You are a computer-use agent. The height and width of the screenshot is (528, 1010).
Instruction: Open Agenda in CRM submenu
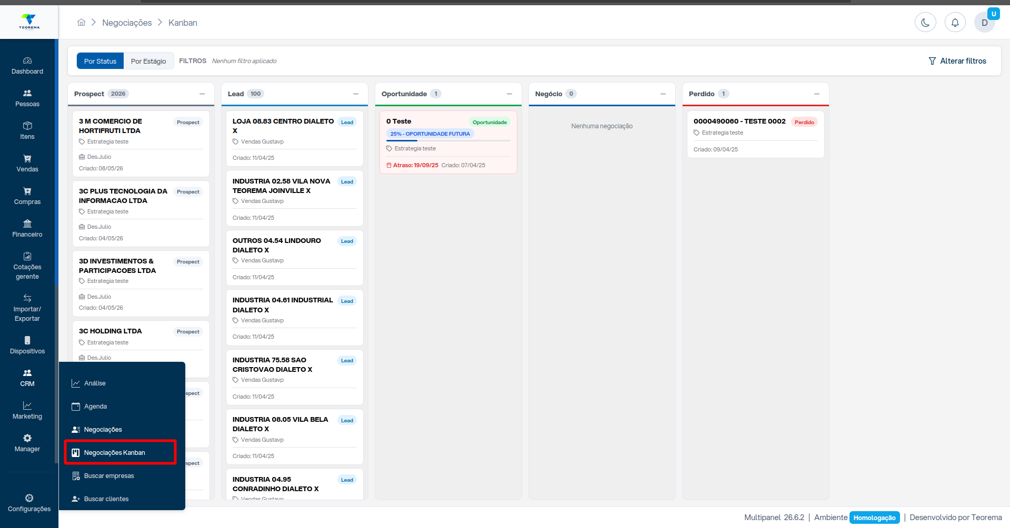122,407
